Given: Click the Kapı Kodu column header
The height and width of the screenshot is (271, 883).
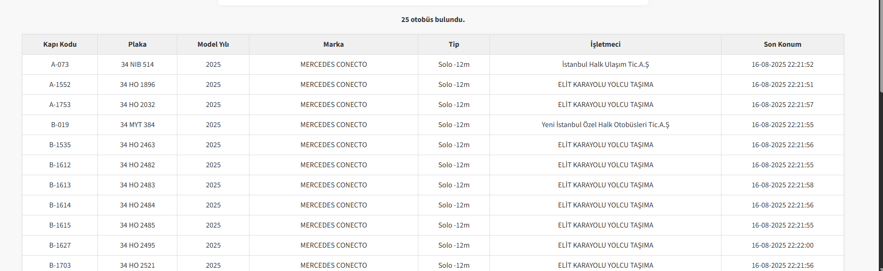Looking at the screenshot, I should point(60,44).
